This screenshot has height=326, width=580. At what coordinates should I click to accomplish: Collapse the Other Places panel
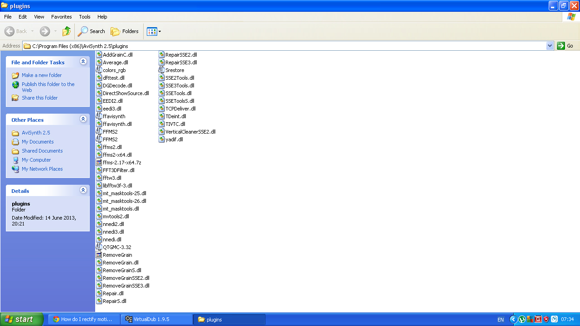point(83,119)
